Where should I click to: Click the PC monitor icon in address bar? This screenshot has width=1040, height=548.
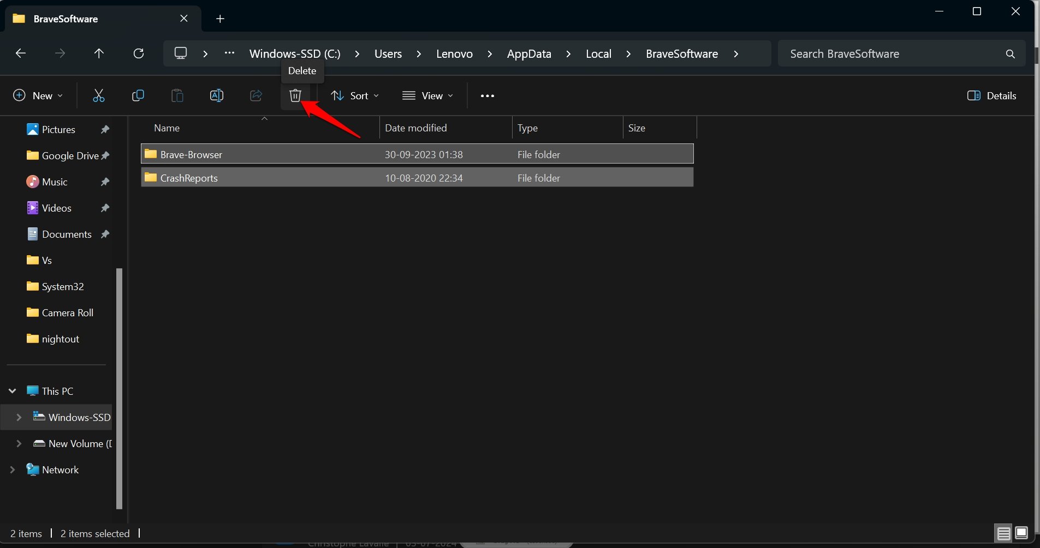pyautogui.click(x=181, y=53)
